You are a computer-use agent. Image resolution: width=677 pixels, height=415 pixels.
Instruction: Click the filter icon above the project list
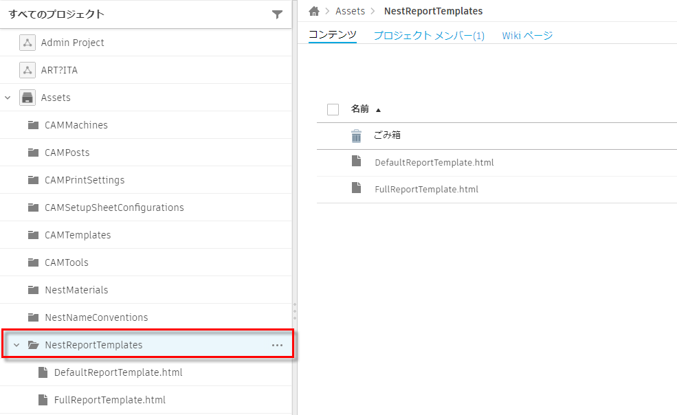tap(278, 14)
